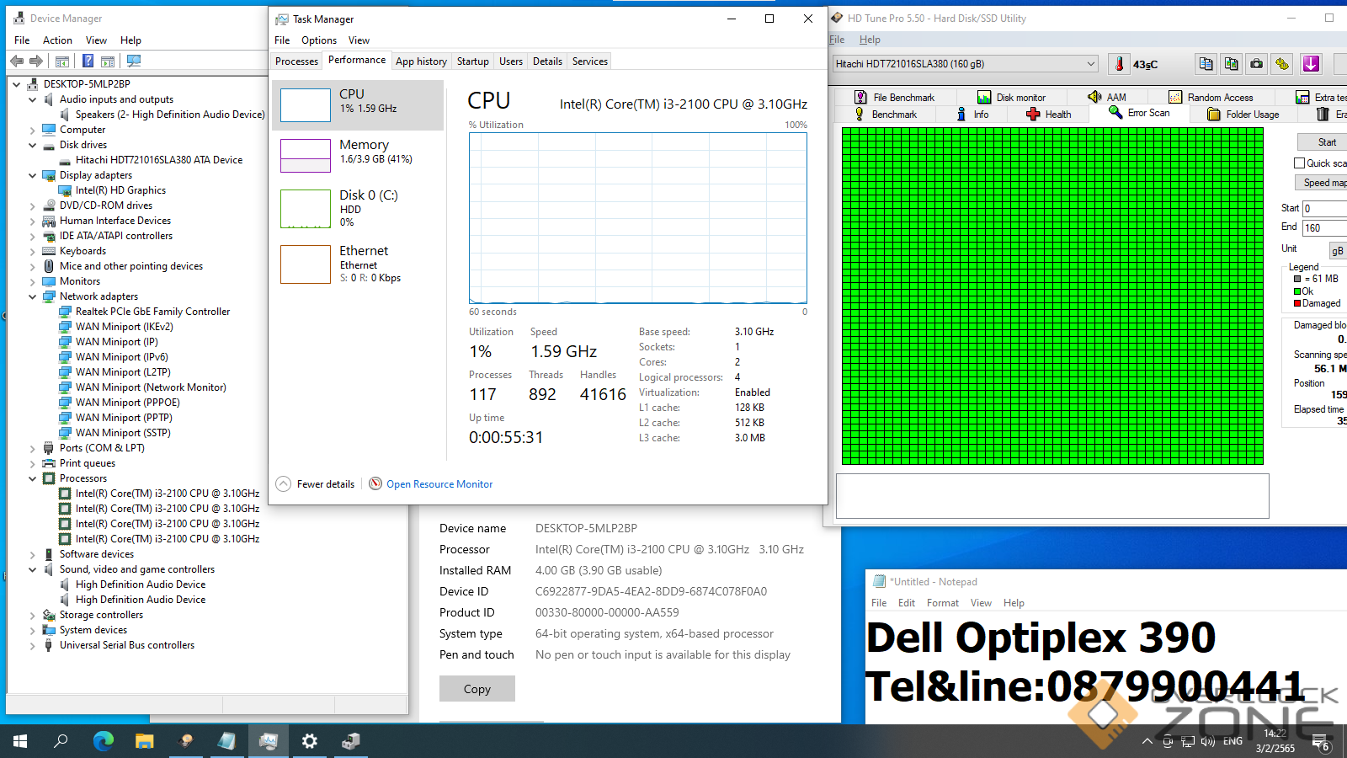Open the Folder Usage tab in HD Tune
Viewport: 1347px width, 758px height.
1243,115
